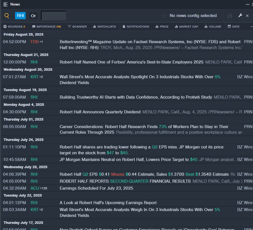Screen dimensions: 253x230
Task: Open JP Morgan Maintains Neutral headline
Action: [129, 160]
